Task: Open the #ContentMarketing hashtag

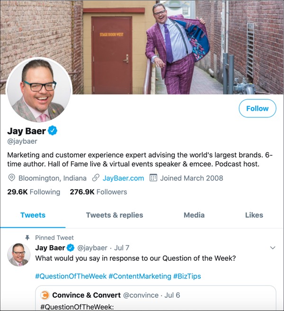Action: coord(140,276)
